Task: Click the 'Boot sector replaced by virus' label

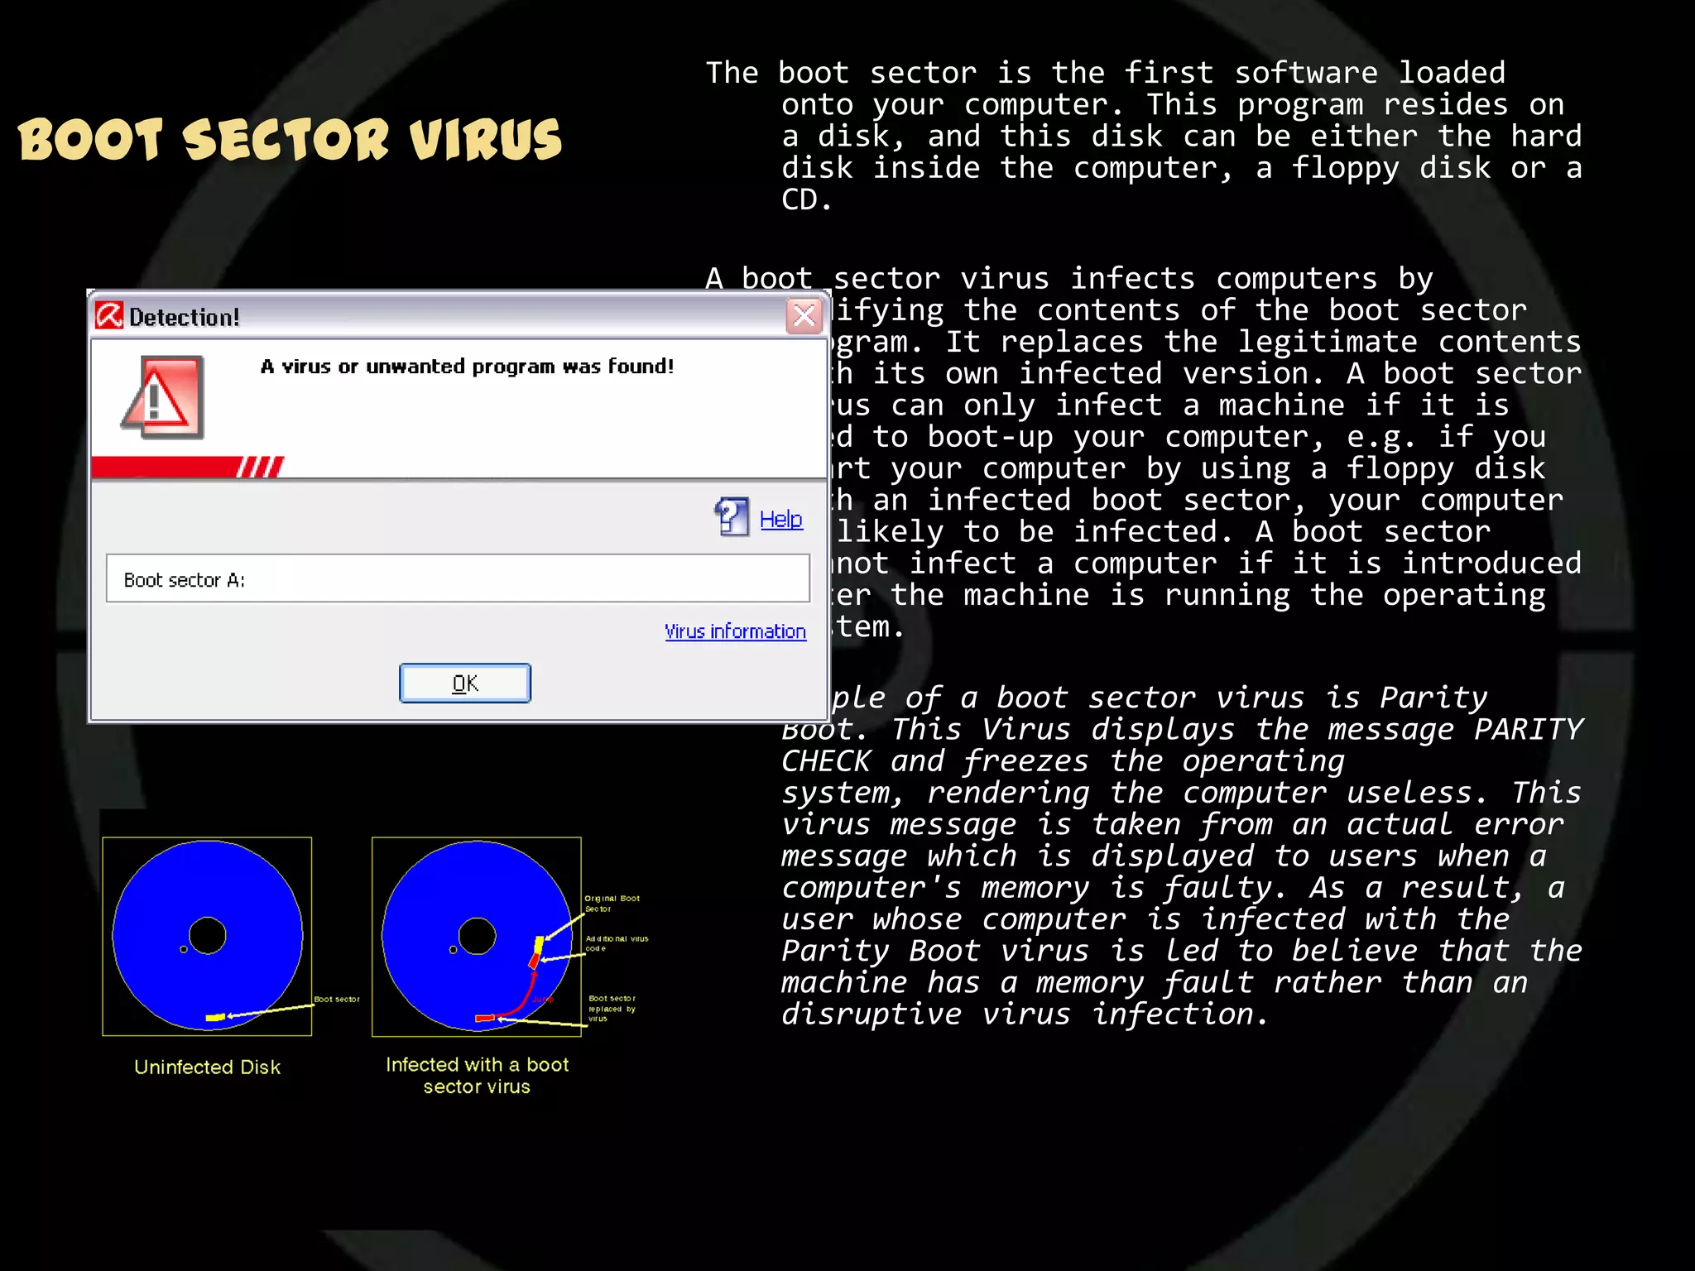Action: [612, 1009]
